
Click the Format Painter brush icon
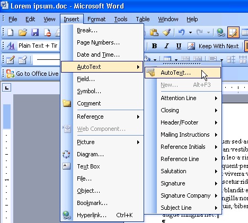(166, 32)
